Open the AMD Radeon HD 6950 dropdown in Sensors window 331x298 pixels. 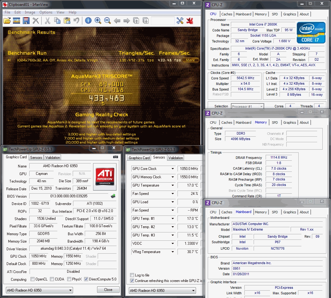point(162,290)
